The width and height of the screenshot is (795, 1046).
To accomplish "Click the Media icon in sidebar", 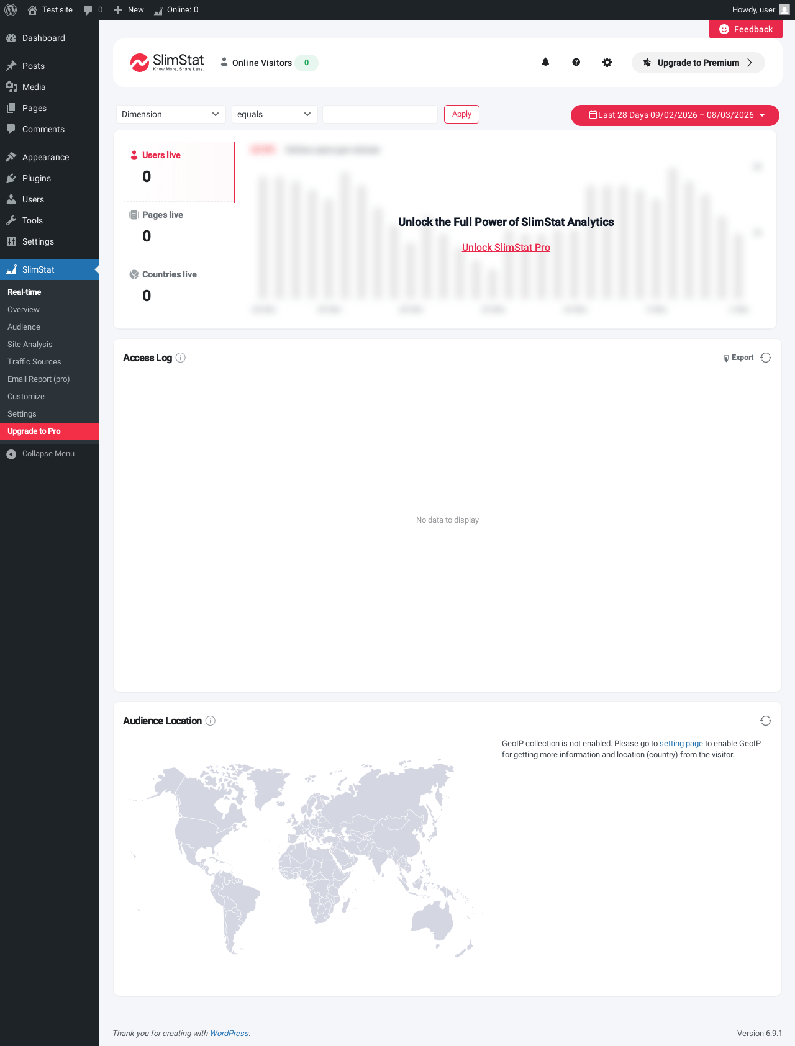I will pos(11,87).
